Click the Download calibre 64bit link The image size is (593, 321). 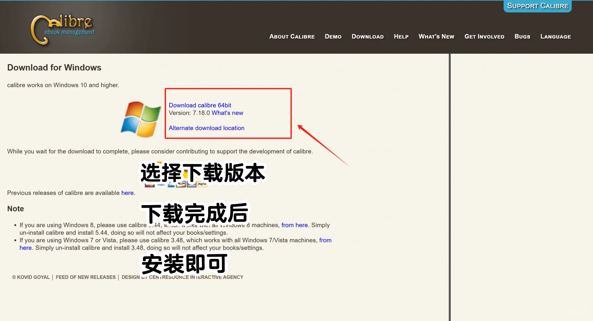(x=200, y=105)
